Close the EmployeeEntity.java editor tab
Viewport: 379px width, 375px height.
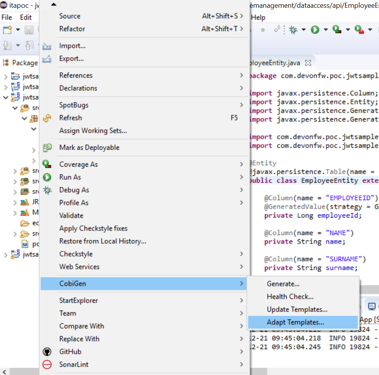coord(308,63)
